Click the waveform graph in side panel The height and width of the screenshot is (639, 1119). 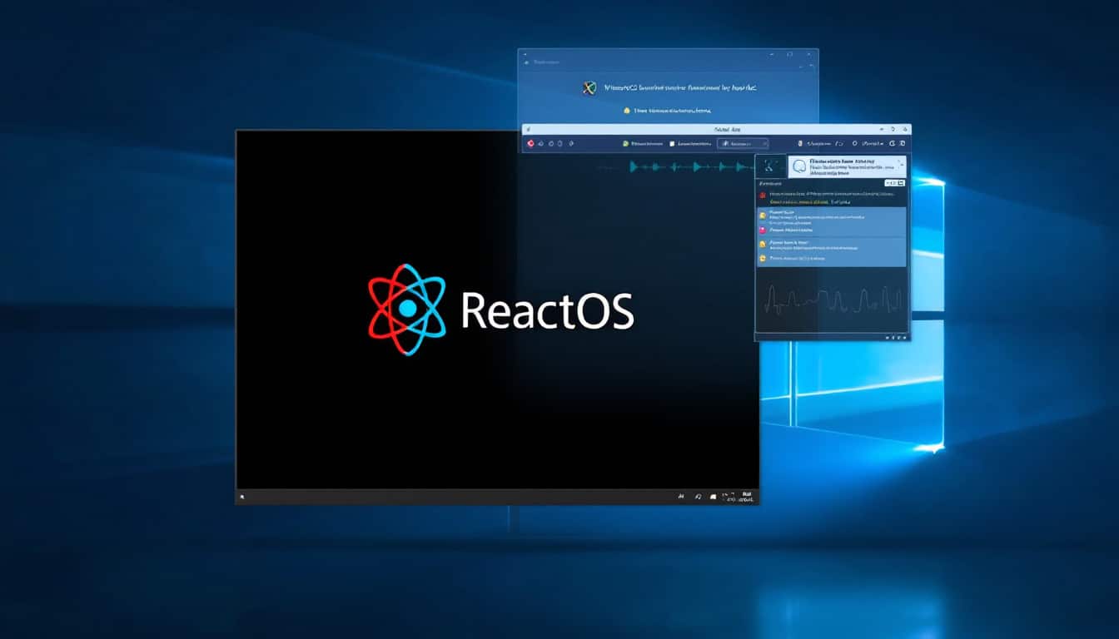coord(833,300)
